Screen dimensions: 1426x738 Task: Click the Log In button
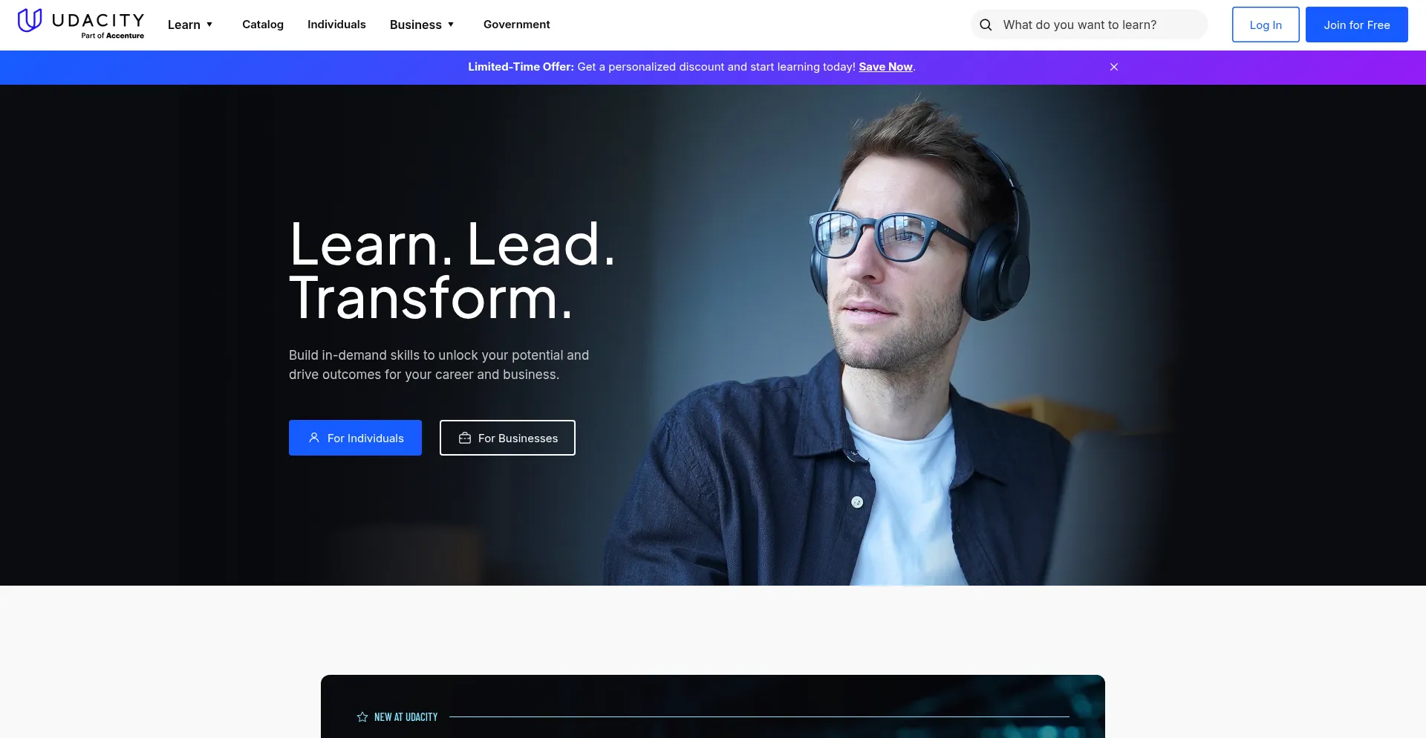click(x=1265, y=25)
